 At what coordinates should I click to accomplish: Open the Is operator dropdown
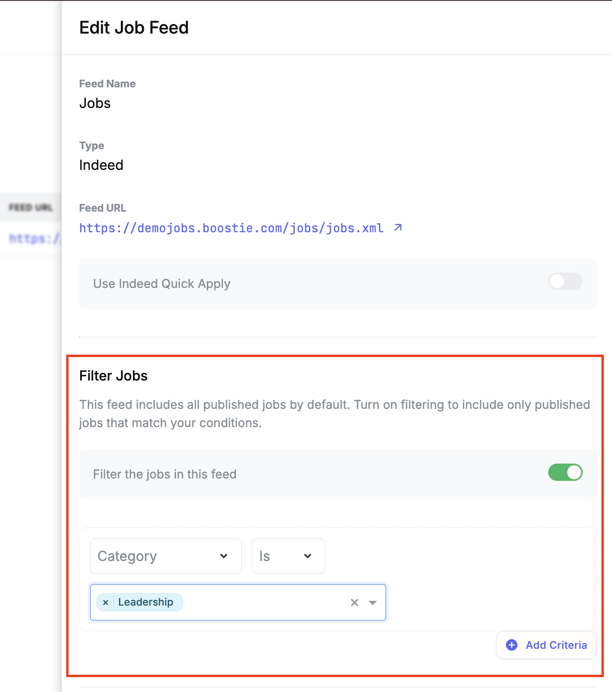tap(288, 556)
